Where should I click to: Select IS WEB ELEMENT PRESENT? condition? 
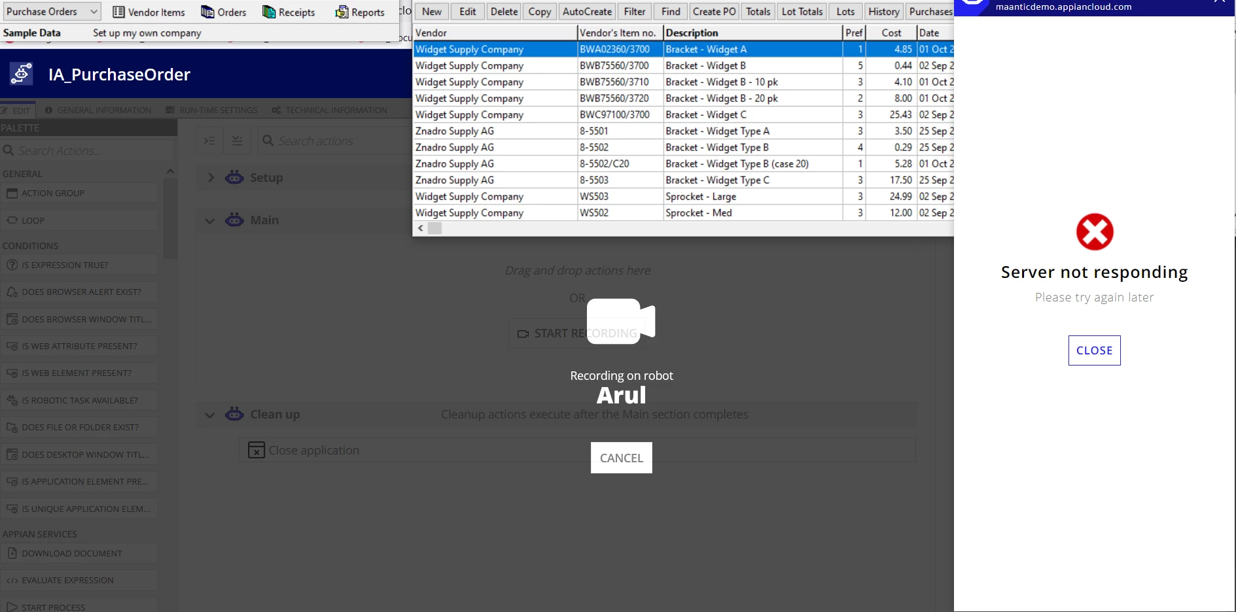pos(79,373)
